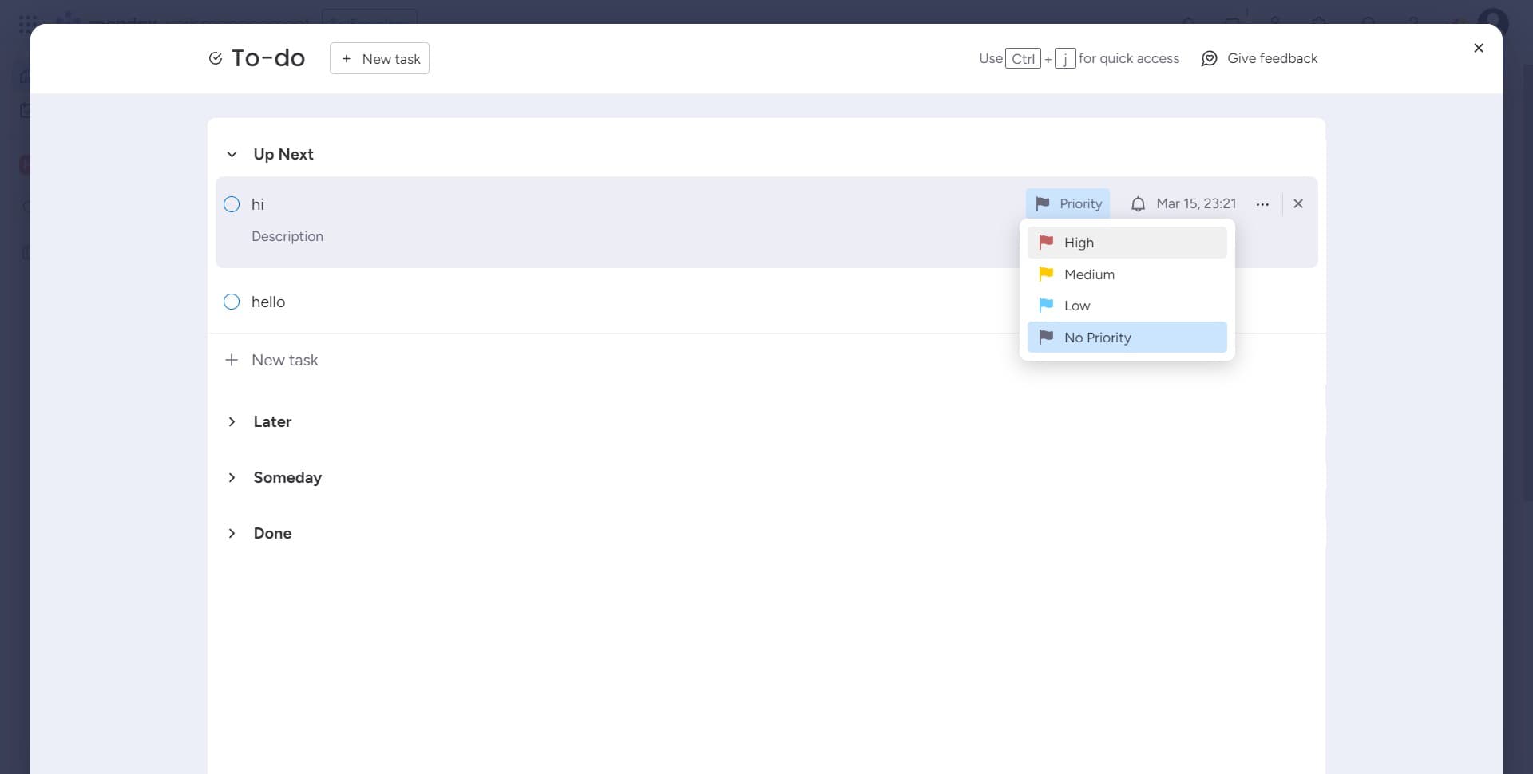Click the X to collapse the hi task
1533x774 pixels.
pos(1297,203)
